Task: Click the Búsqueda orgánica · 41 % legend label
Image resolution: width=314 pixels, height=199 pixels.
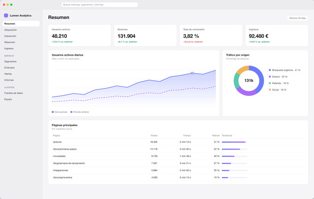Action: point(286,70)
